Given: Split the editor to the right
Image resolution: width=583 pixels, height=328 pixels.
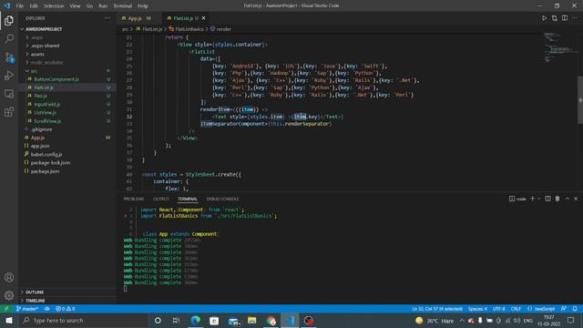Looking at the screenshot, I should tap(565, 18).
